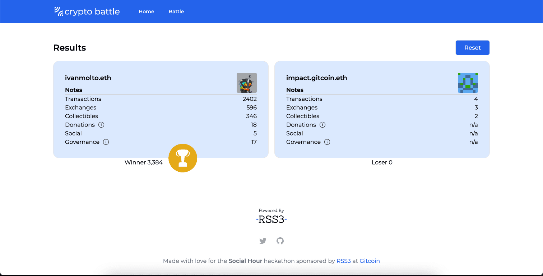Click the Winner 3,384 label

coord(144,162)
